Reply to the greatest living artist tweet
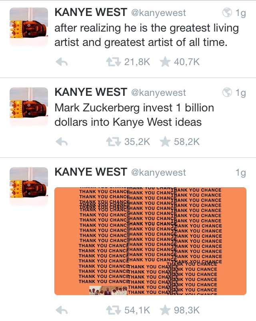The width and height of the screenshot is (256, 321). click(x=62, y=62)
